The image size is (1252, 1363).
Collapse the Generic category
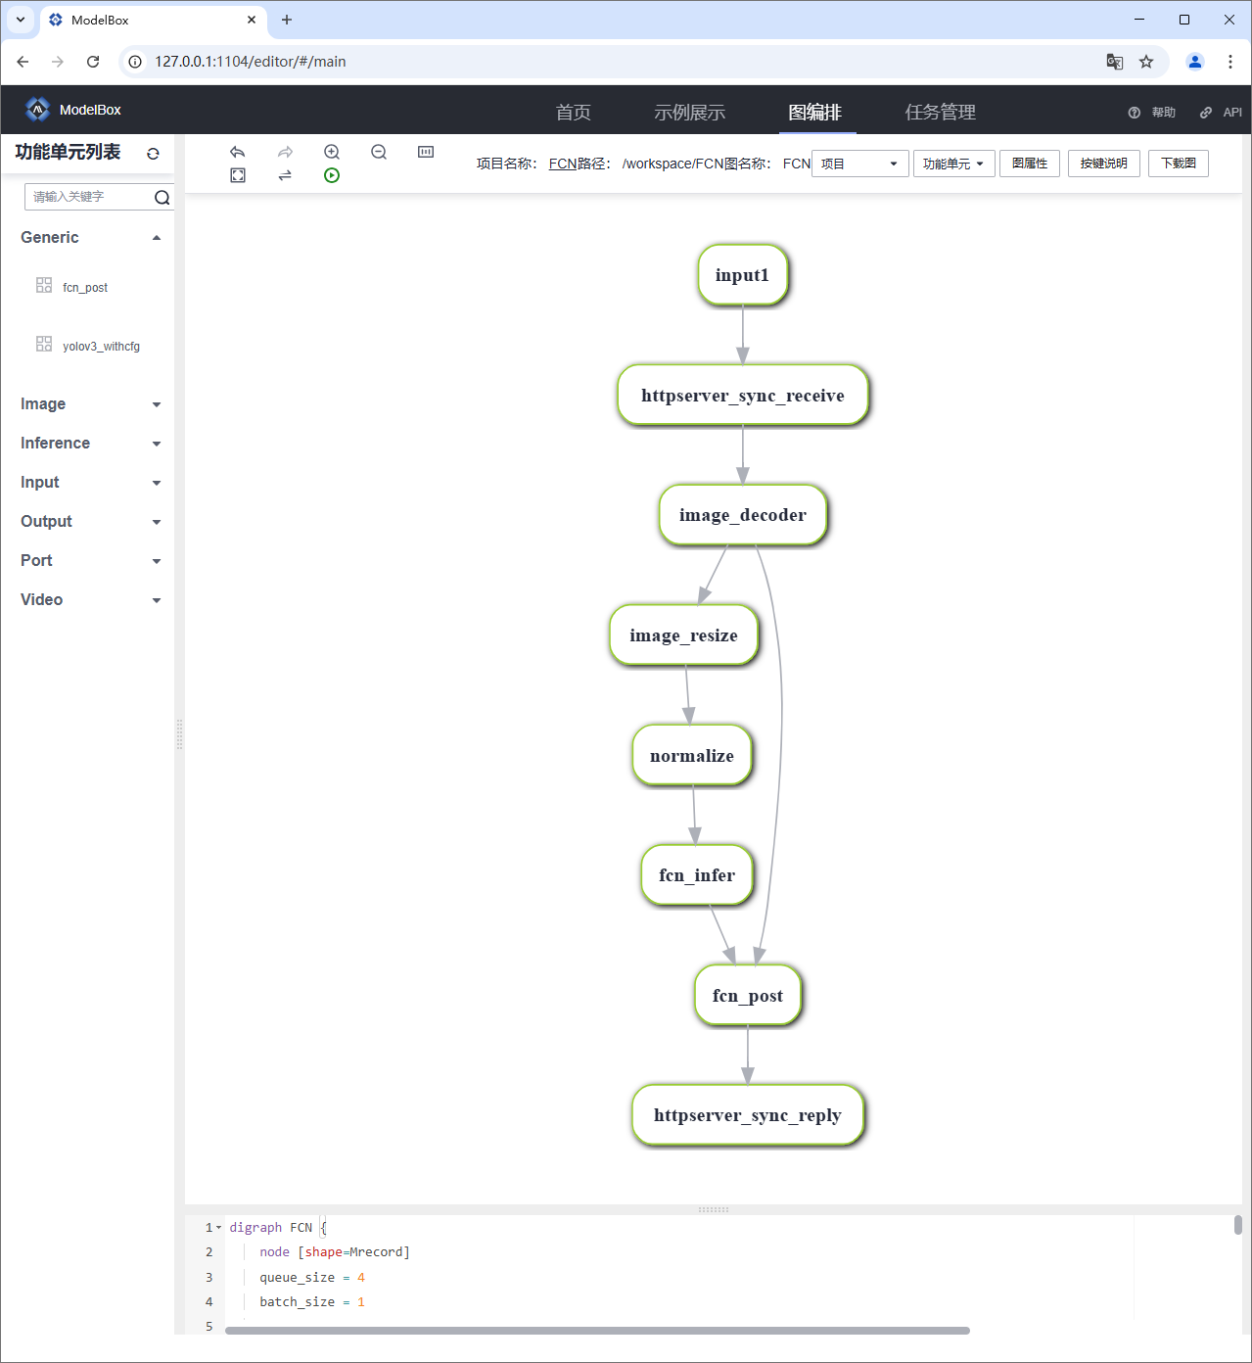pos(156,238)
